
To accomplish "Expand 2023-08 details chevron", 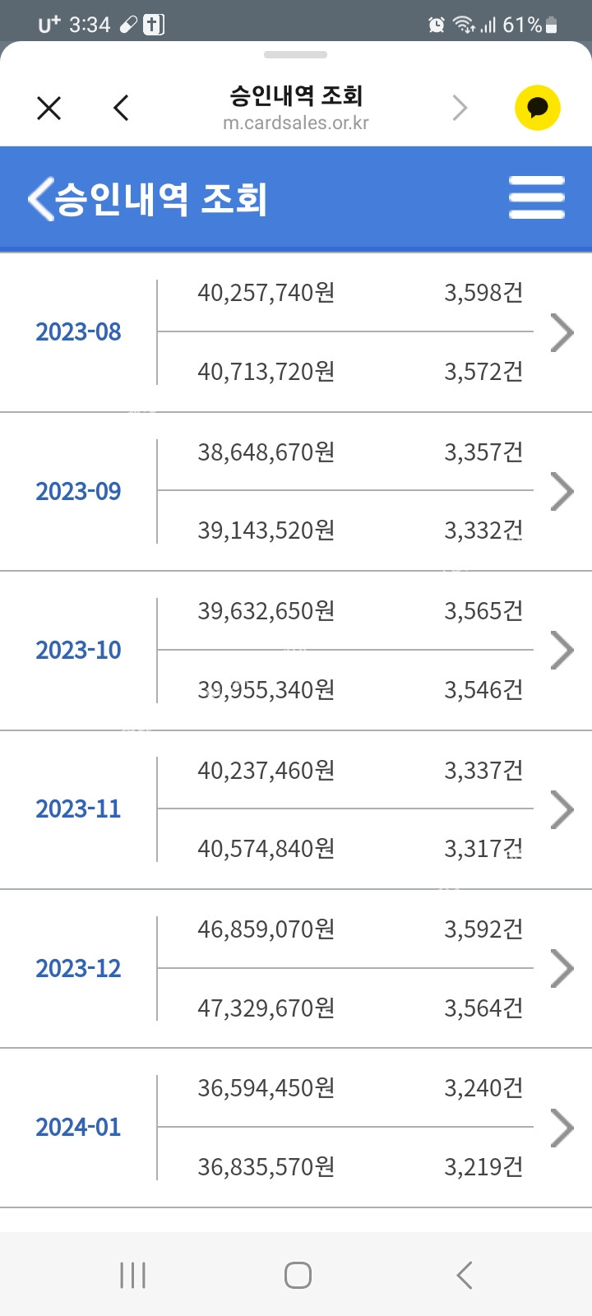I will coord(562,332).
